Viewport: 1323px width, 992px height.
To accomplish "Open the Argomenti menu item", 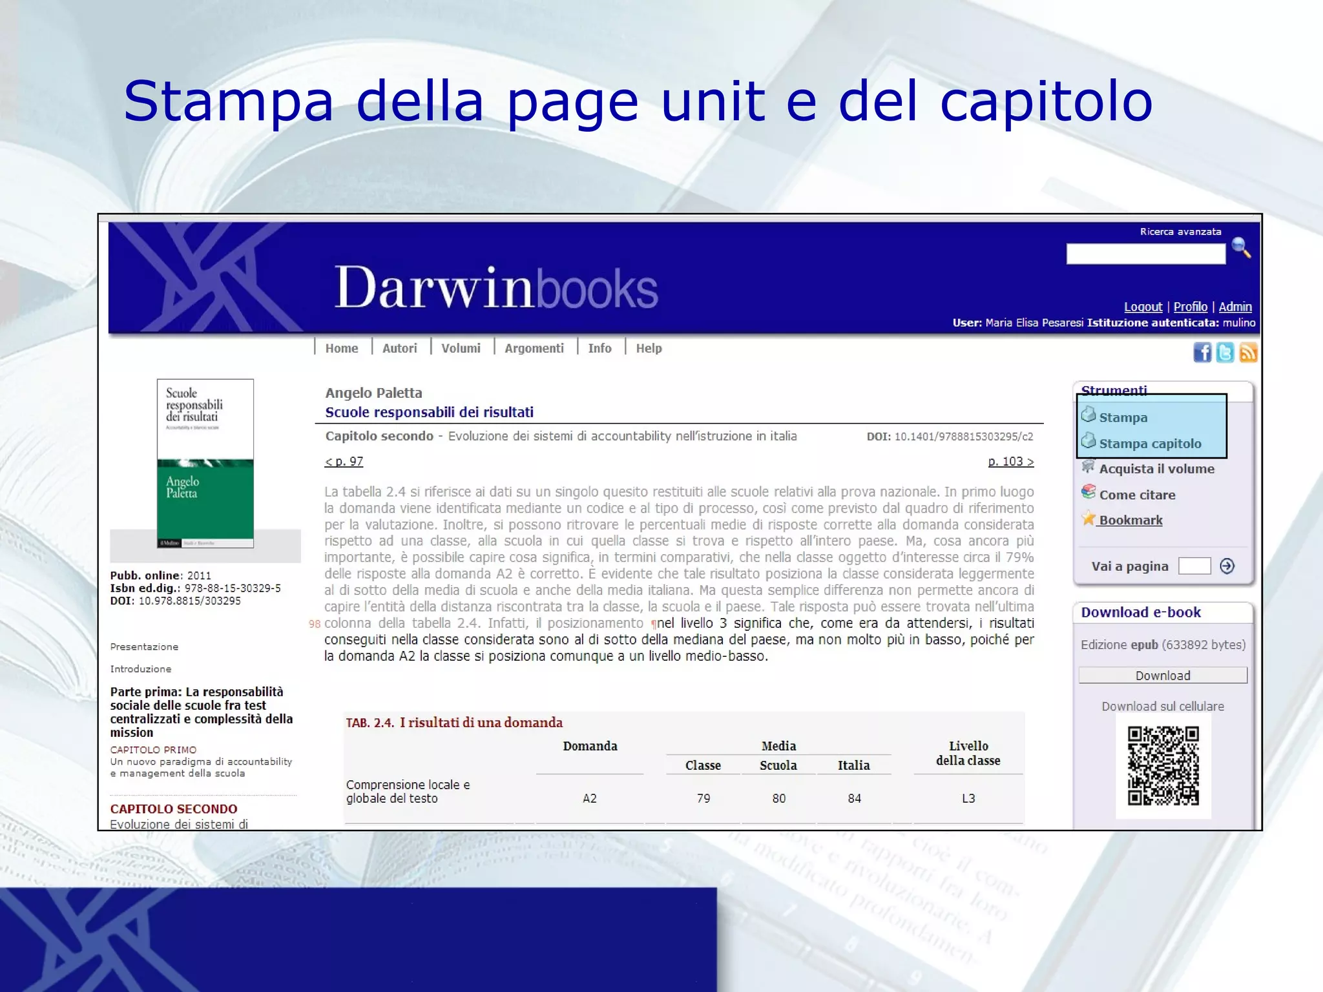I will (534, 348).
